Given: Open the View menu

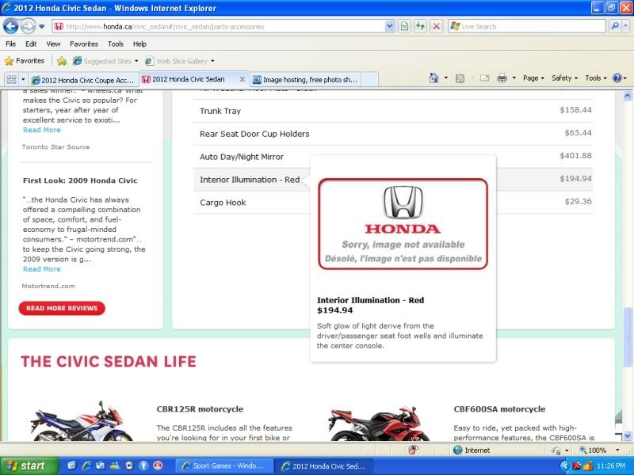Looking at the screenshot, I should tap(53, 44).
